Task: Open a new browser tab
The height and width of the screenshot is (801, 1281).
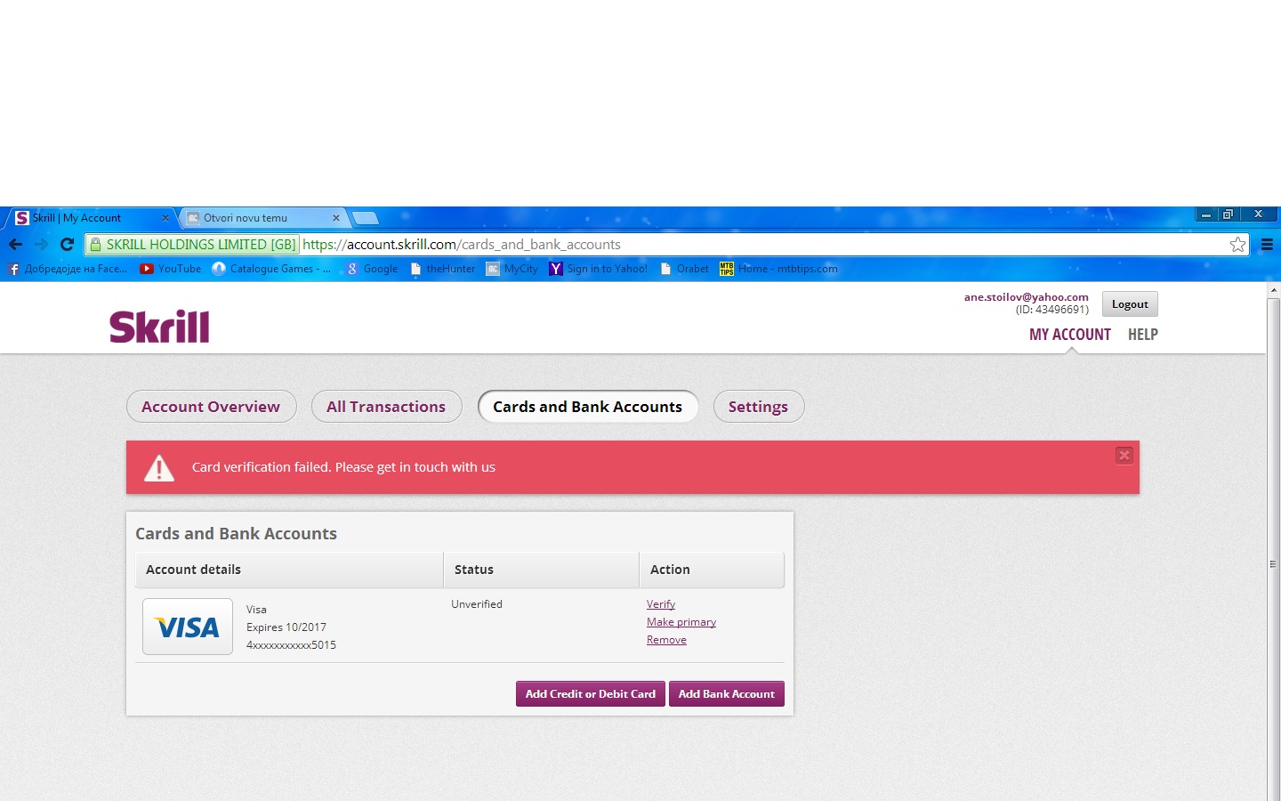Action: [x=365, y=218]
